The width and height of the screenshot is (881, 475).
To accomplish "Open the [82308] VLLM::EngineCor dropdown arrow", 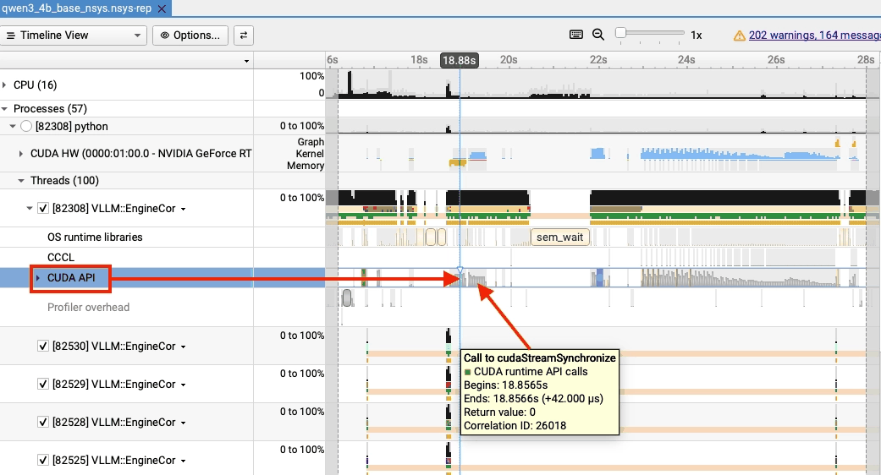I will click(183, 209).
